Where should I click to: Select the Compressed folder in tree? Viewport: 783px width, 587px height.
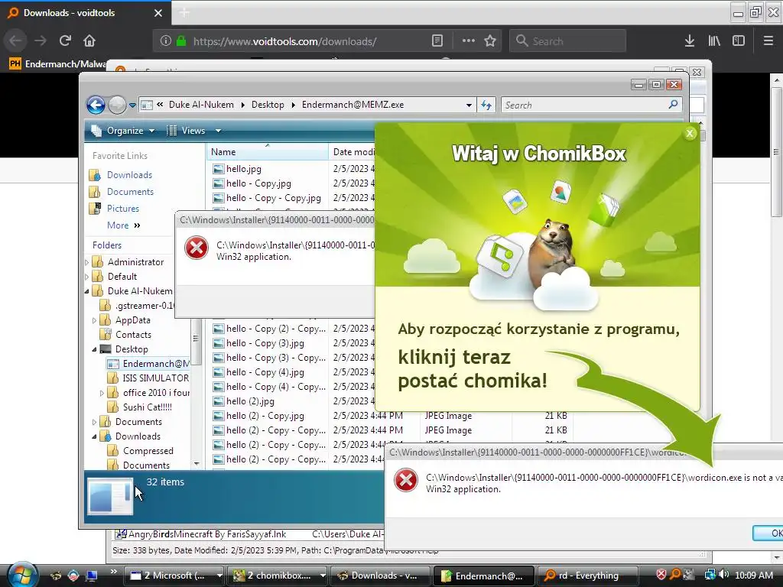pos(148,451)
